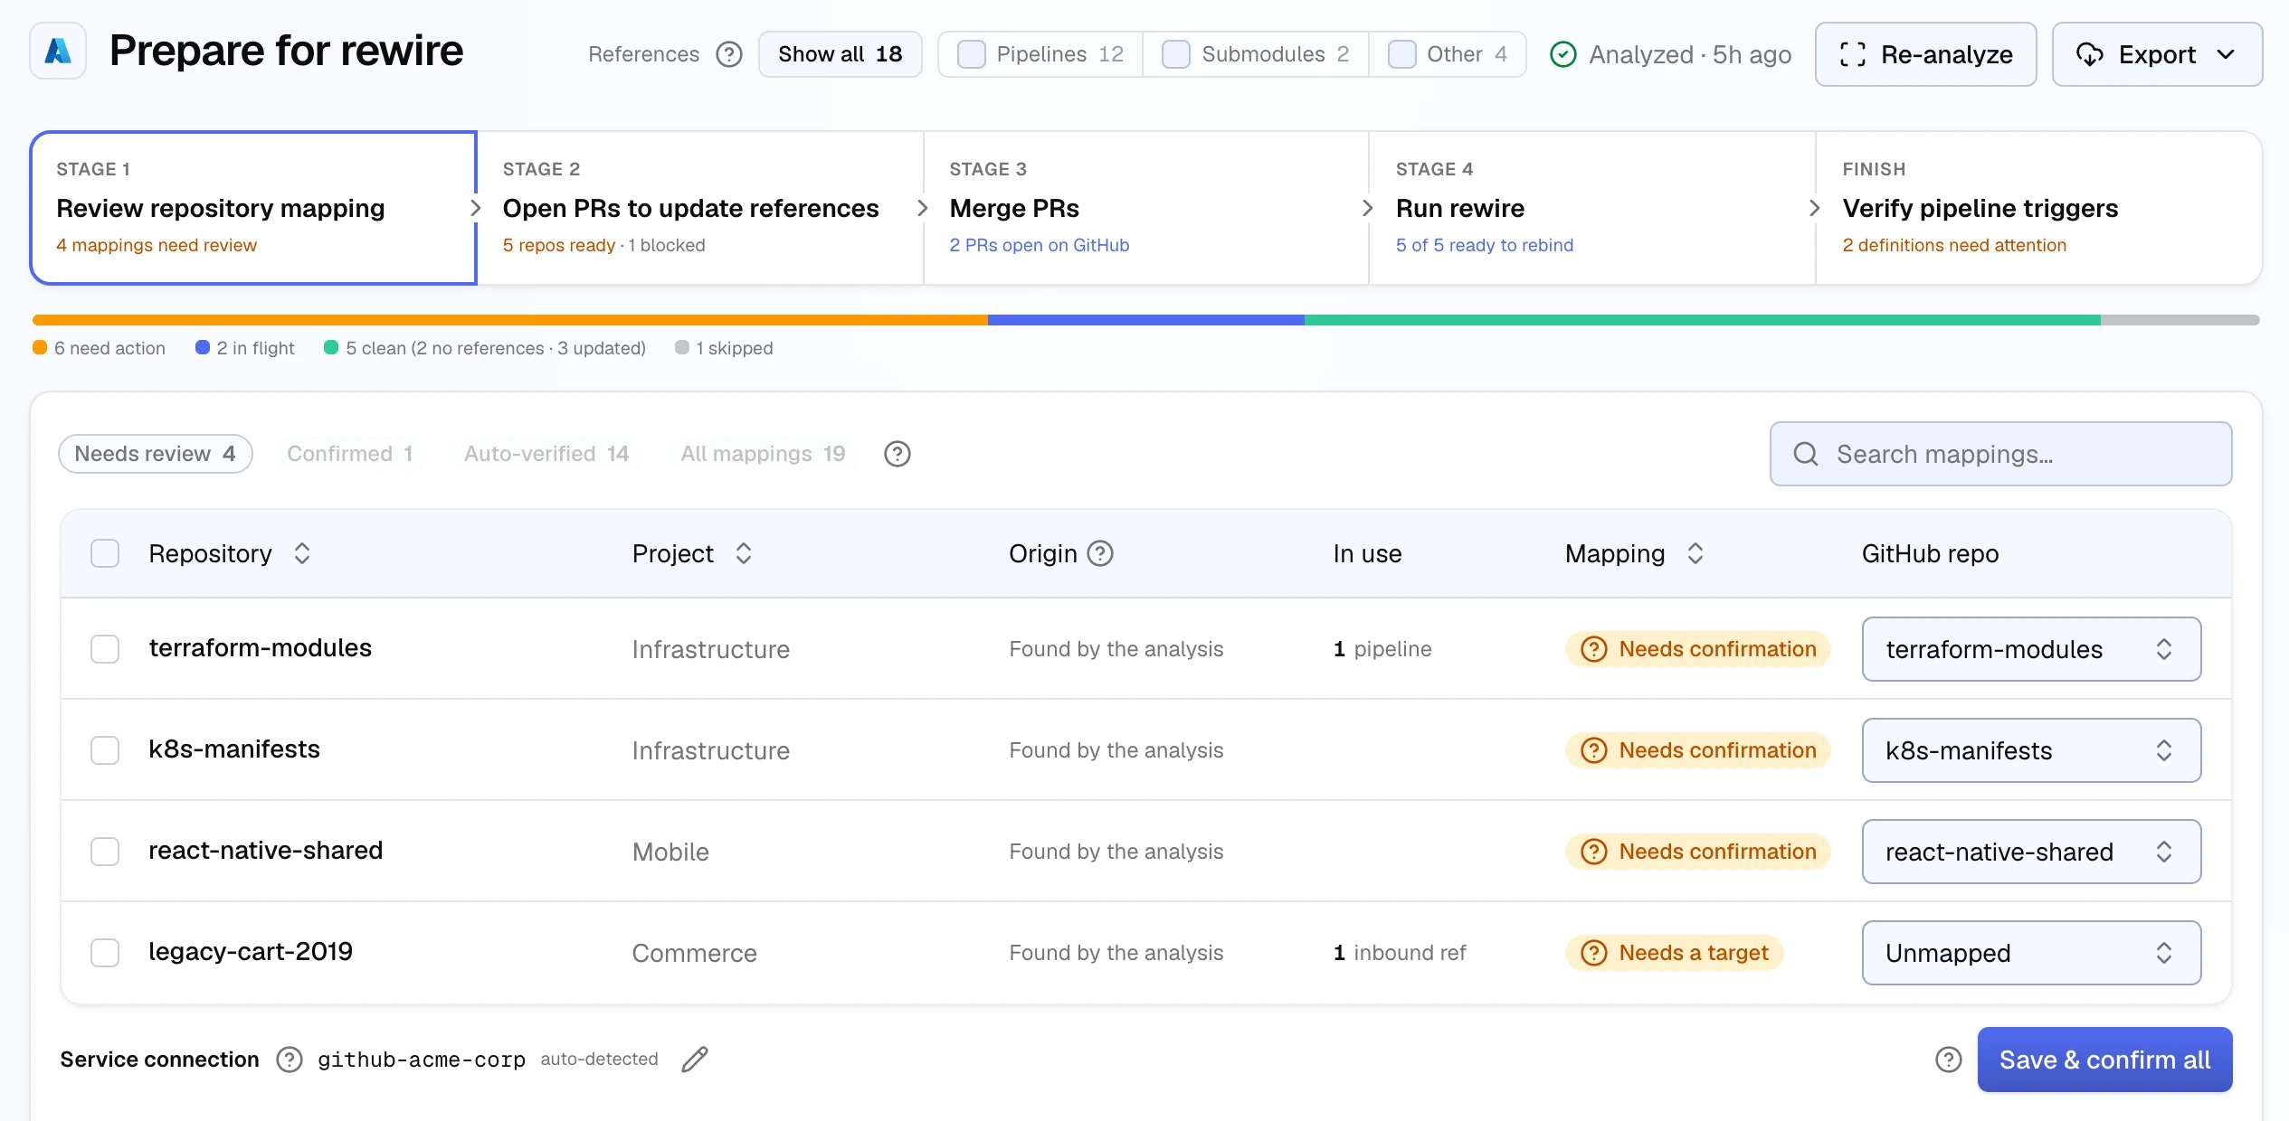Click terraform-modules Needs confirmation badge
Image resolution: width=2289 pixels, height=1121 pixels.
coord(1698,649)
